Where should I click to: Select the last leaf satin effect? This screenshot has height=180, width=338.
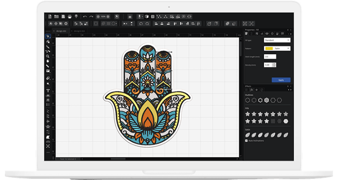tap(286, 135)
